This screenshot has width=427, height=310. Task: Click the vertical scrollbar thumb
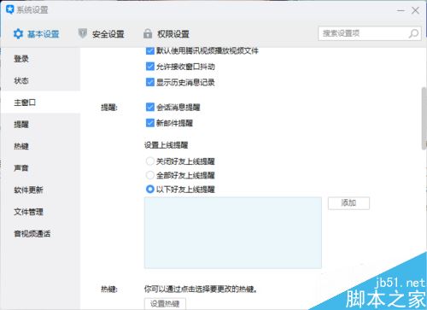coord(424,119)
